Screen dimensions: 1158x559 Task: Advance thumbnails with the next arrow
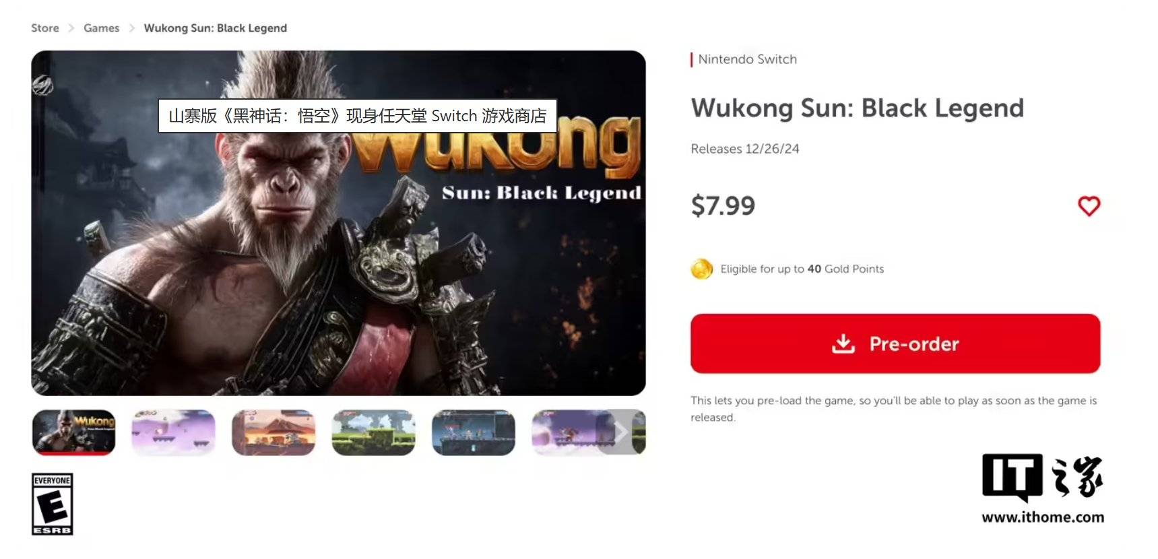click(620, 432)
